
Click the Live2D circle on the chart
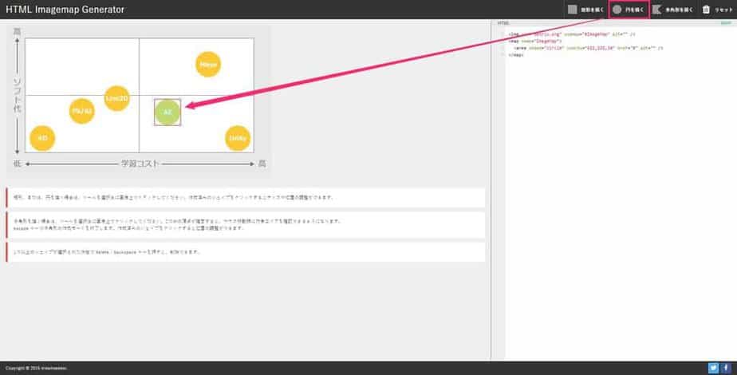tap(116, 98)
